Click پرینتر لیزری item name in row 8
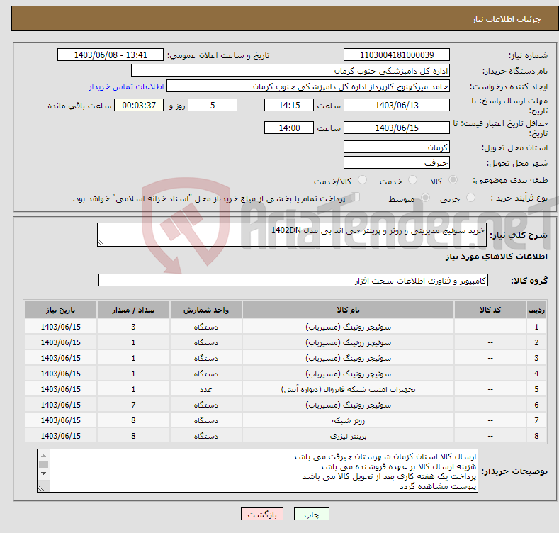Screen dimensions: 559x533 [348, 436]
